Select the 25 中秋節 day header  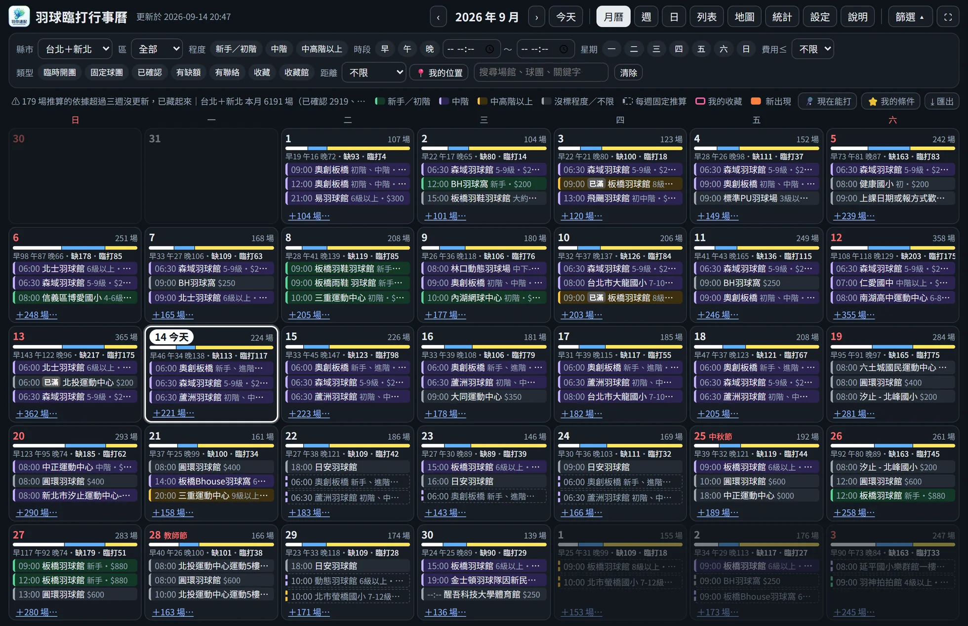[x=713, y=436]
